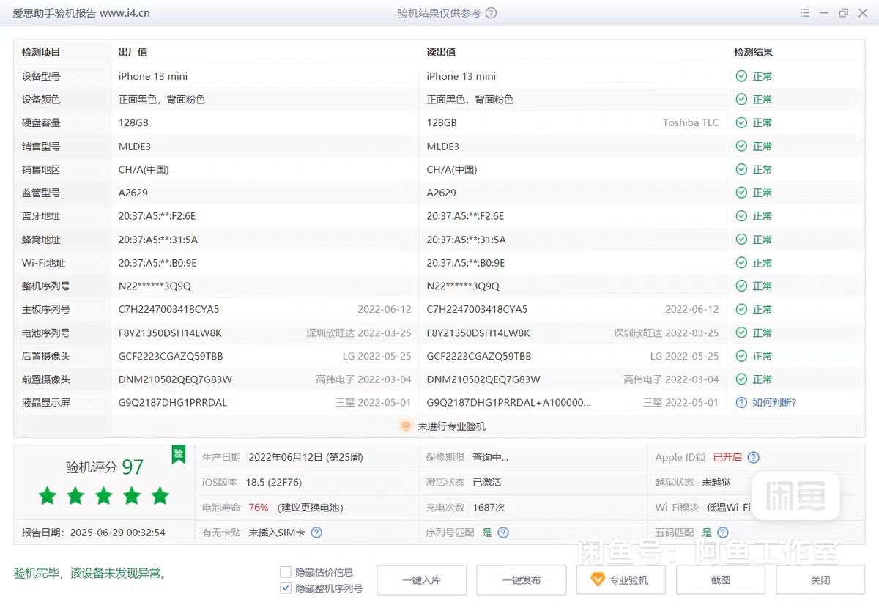Click help icon beside 验机结果仅供参考

(492, 13)
